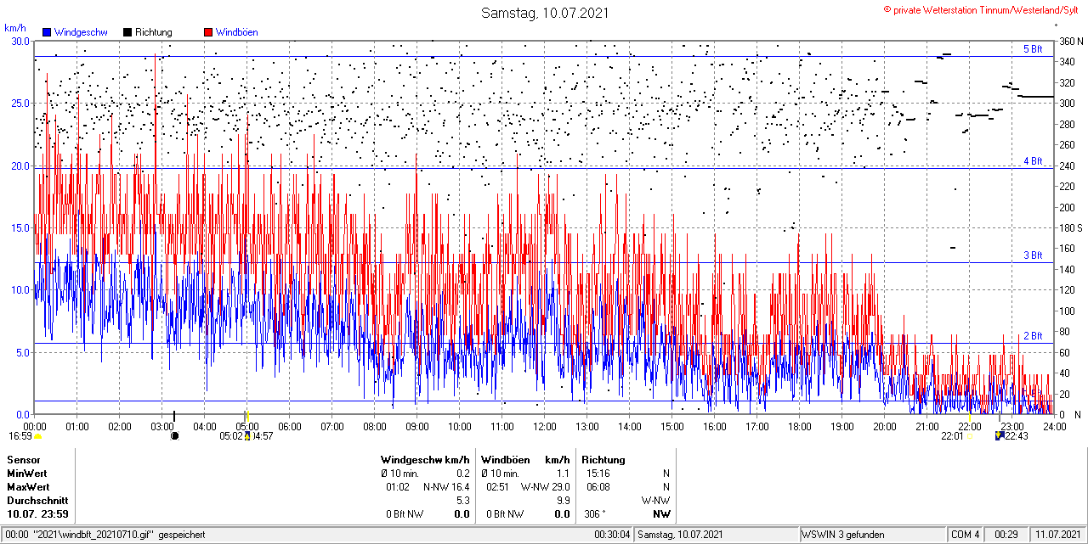Click the 06:08 direction maximum time
Viewport: 1088px width, 544px height.
pos(598,487)
